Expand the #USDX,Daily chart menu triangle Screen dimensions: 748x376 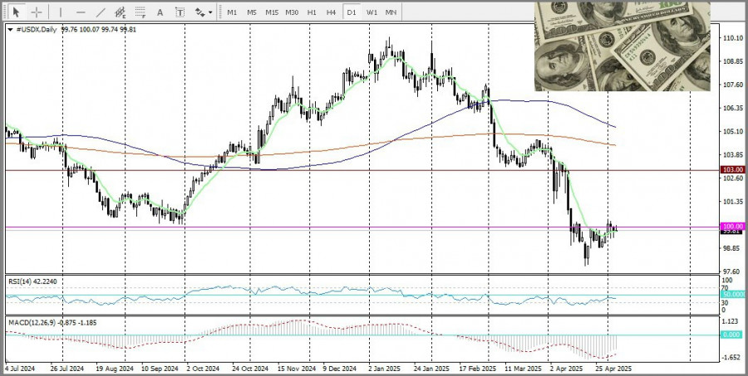(x=11, y=30)
